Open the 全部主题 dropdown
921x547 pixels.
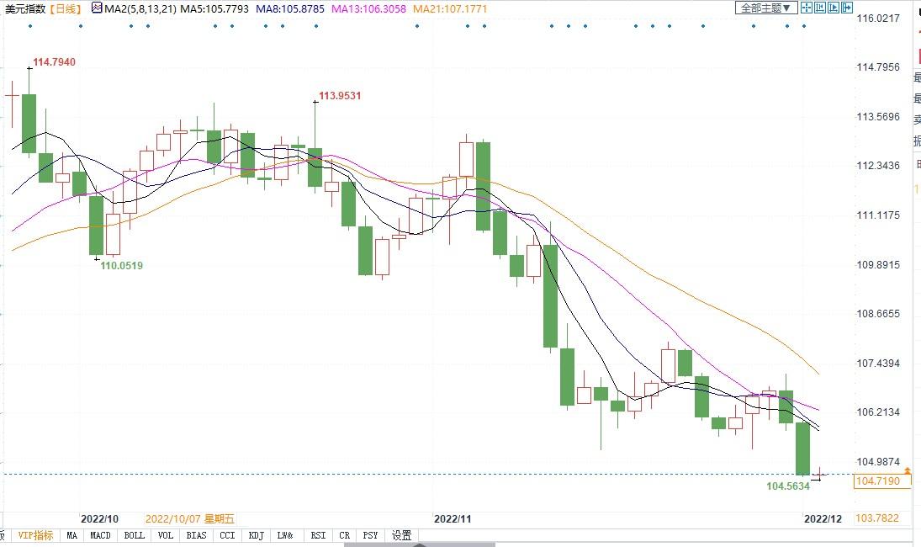coord(765,8)
